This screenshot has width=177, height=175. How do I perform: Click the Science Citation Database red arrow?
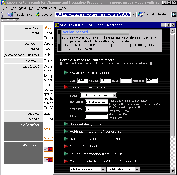(x=66, y=161)
